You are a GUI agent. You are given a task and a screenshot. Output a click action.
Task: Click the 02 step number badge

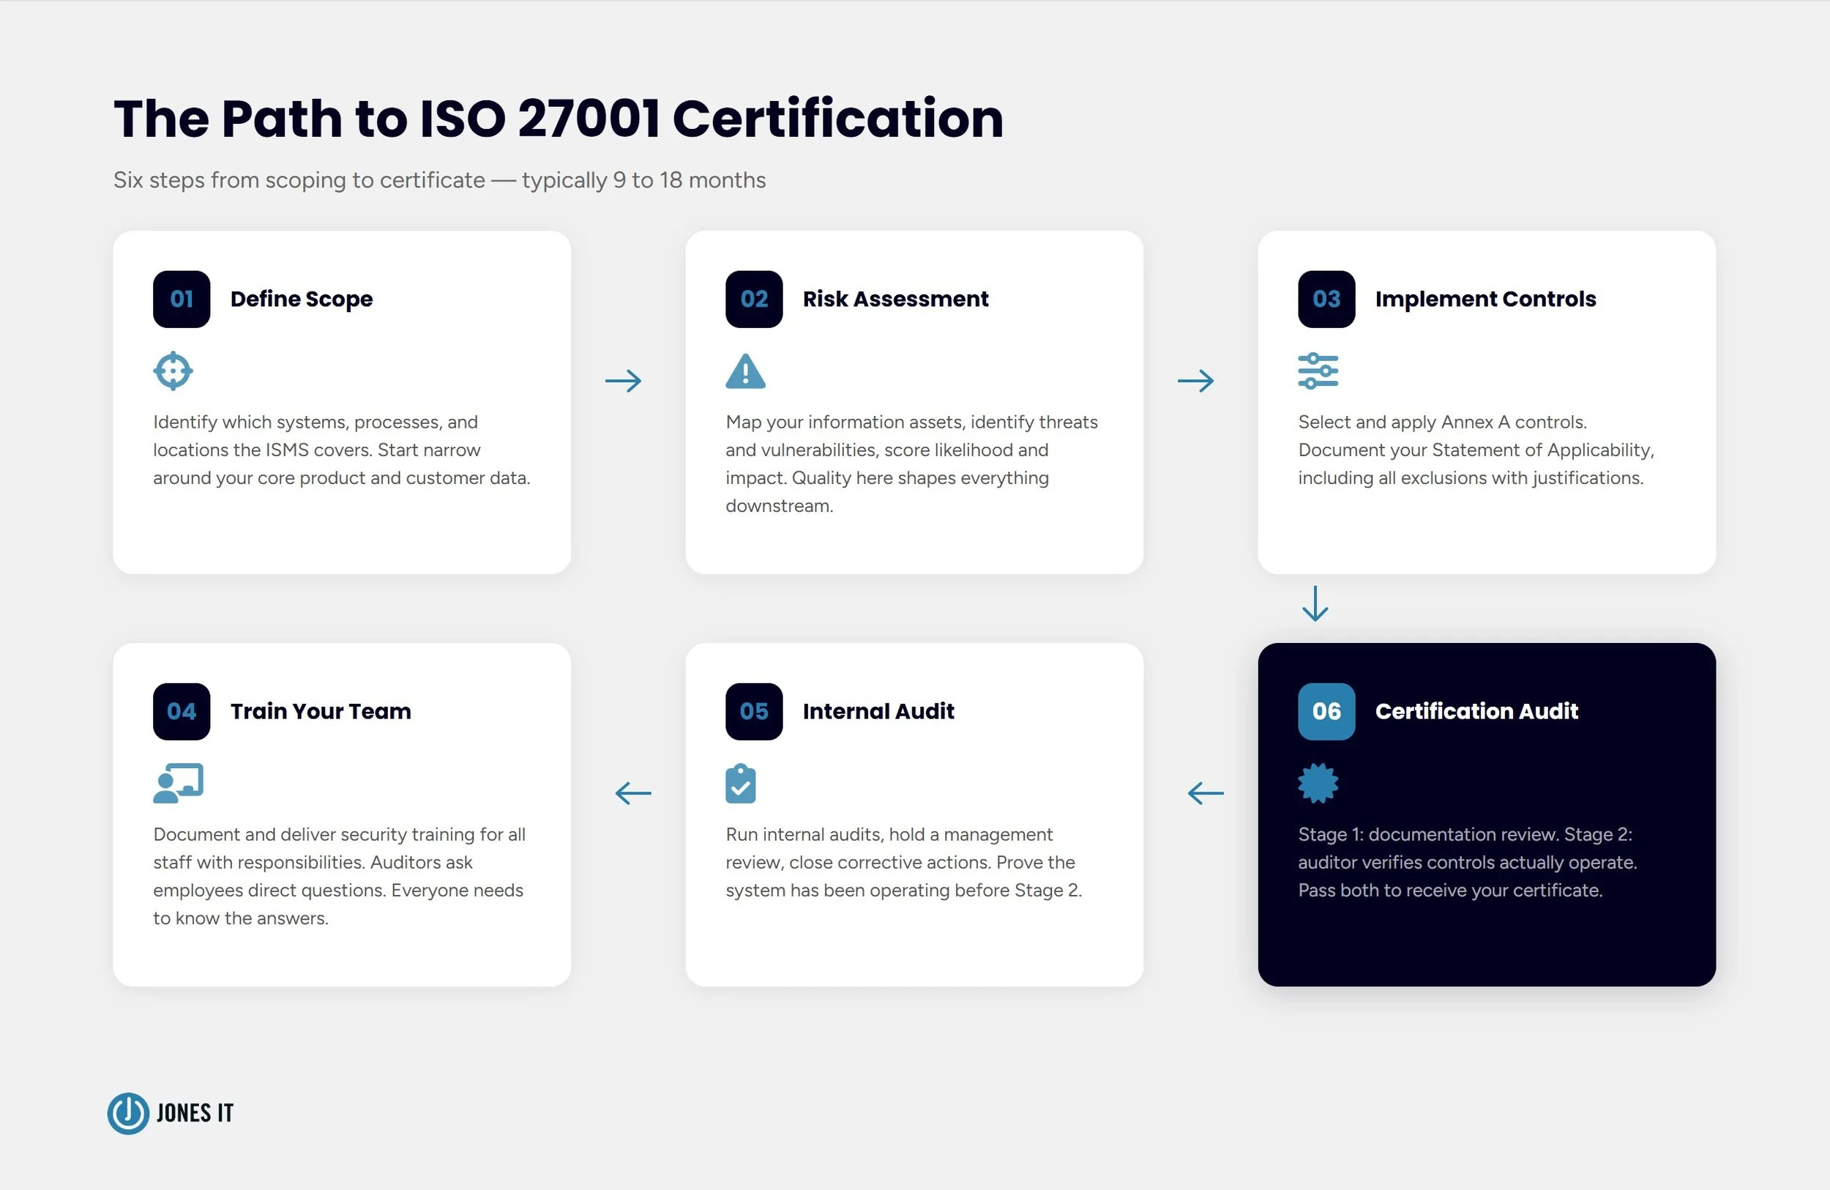(753, 300)
